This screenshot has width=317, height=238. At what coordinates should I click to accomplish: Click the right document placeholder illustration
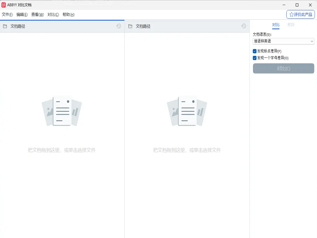[187, 111]
